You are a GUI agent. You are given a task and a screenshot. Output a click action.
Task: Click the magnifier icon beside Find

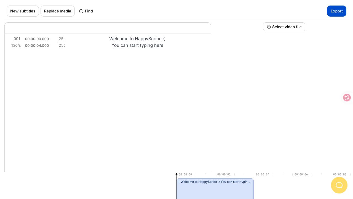[81, 11]
